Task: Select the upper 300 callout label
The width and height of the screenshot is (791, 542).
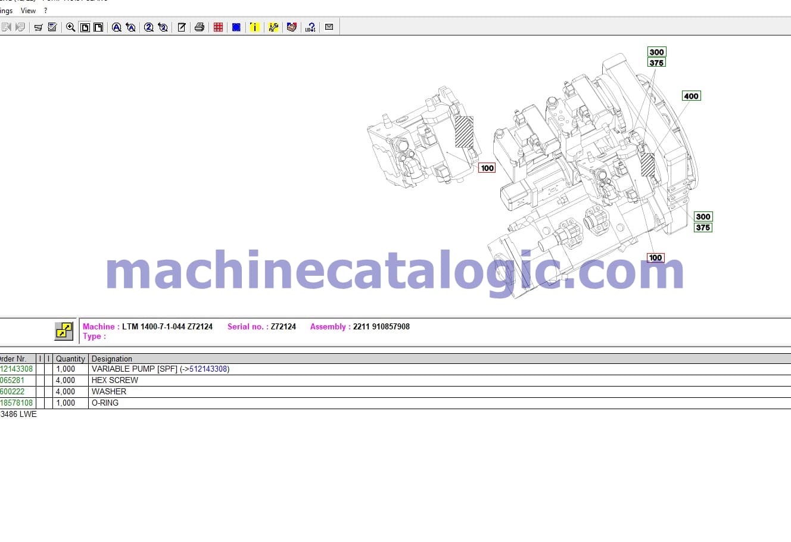Action: [x=656, y=52]
